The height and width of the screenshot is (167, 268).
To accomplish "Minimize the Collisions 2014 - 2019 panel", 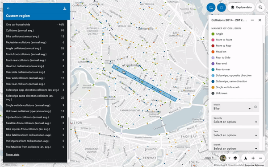I will pyautogui.click(x=252, y=20).
